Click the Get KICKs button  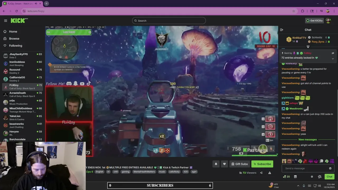[314, 21]
